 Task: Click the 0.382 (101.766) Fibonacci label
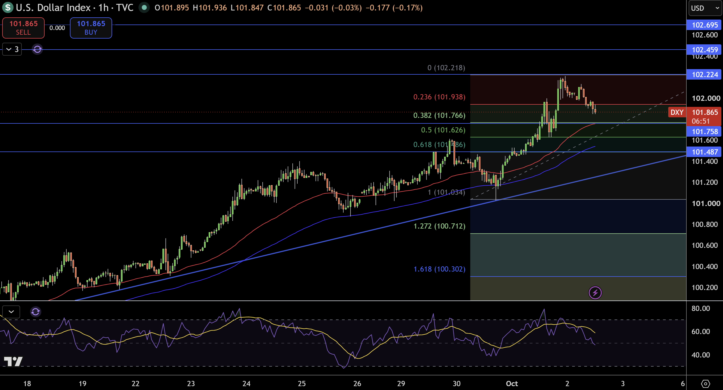(x=439, y=115)
